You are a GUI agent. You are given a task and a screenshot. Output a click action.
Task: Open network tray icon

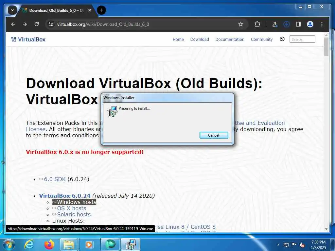tap(286, 245)
